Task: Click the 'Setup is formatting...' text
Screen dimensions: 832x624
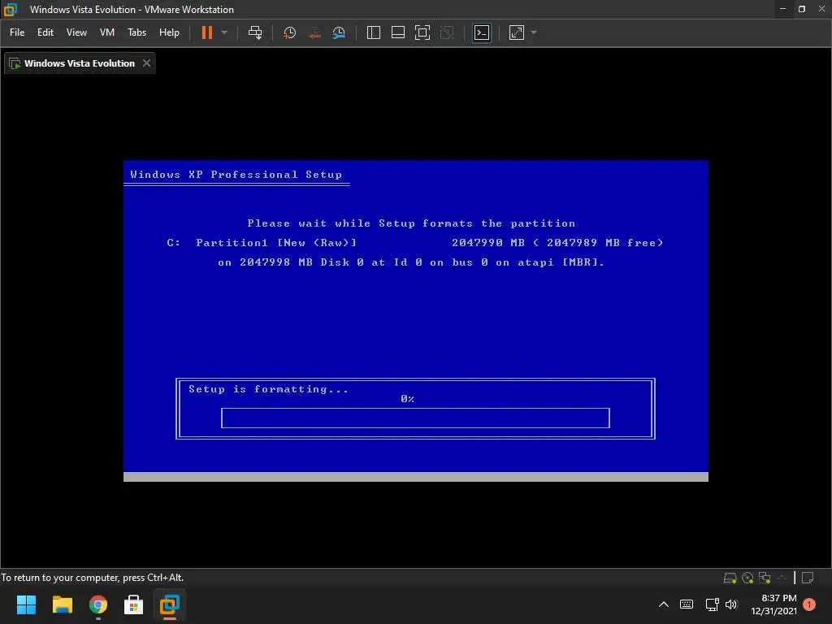Action: pos(268,389)
